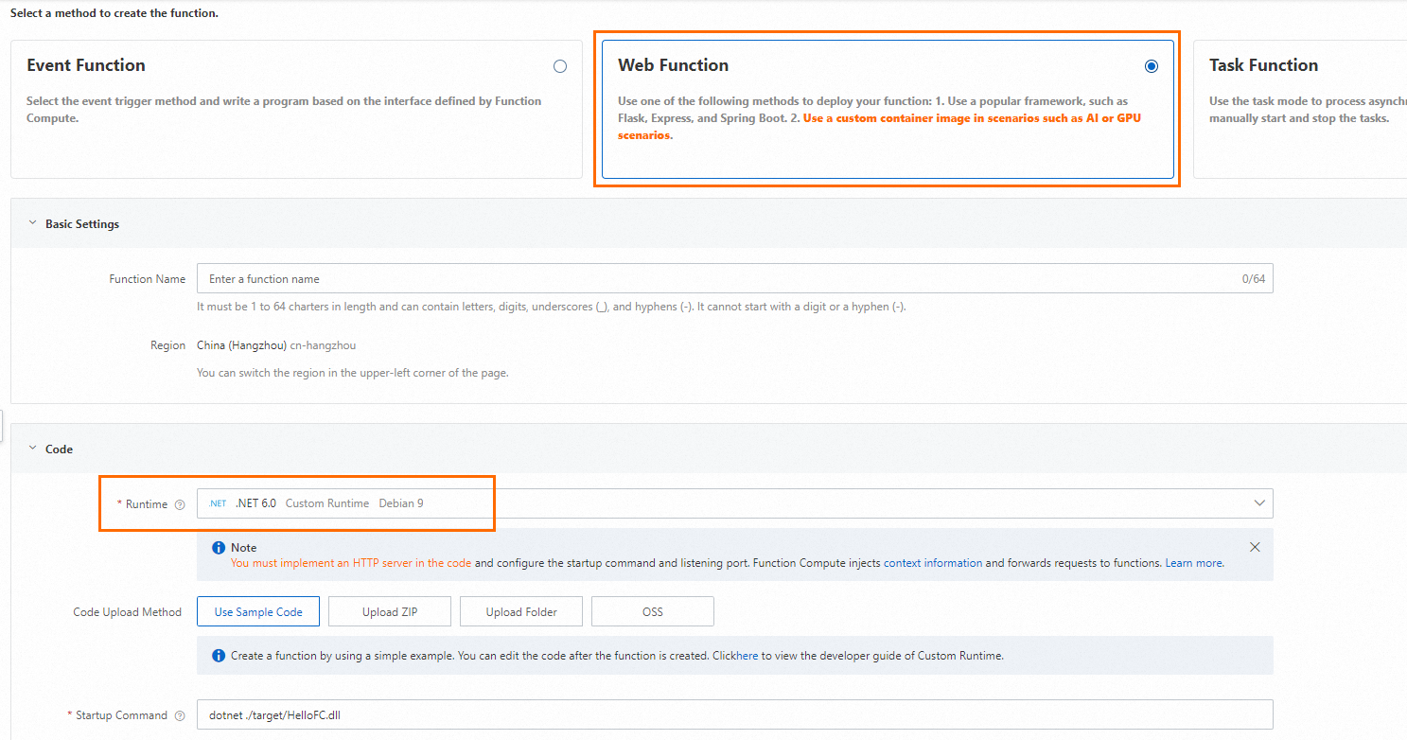Click the 'Basic Settings' heading
This screenshot has height=740, width=1407.
[82, 224]
